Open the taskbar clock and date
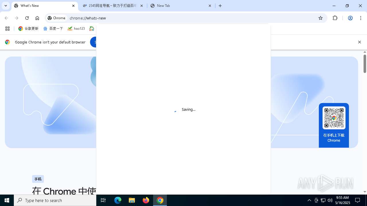This screenshot has width=367, height=206. coord(343,200)
